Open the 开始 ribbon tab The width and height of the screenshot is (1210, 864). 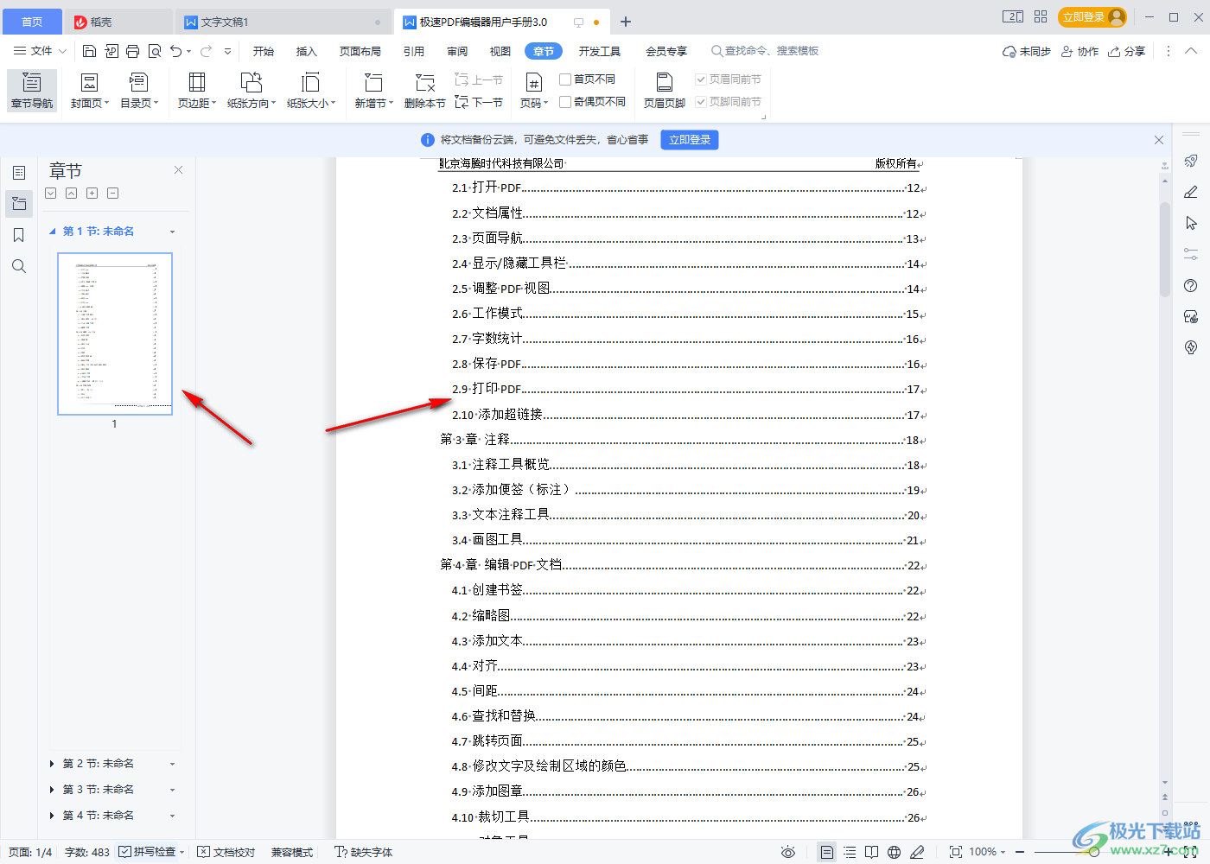pyautogui.click(x=264, y=51)
